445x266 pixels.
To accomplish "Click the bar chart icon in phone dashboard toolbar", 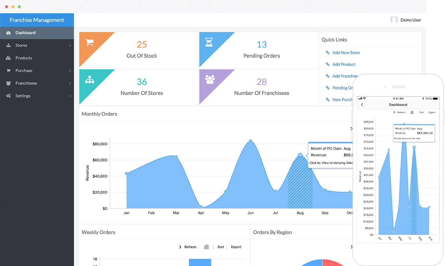I will point(412,112).
